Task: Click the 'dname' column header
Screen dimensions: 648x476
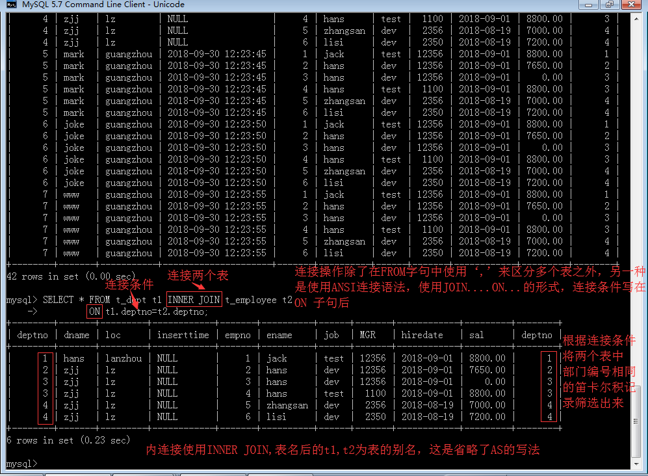Action: tap(77, 335)
